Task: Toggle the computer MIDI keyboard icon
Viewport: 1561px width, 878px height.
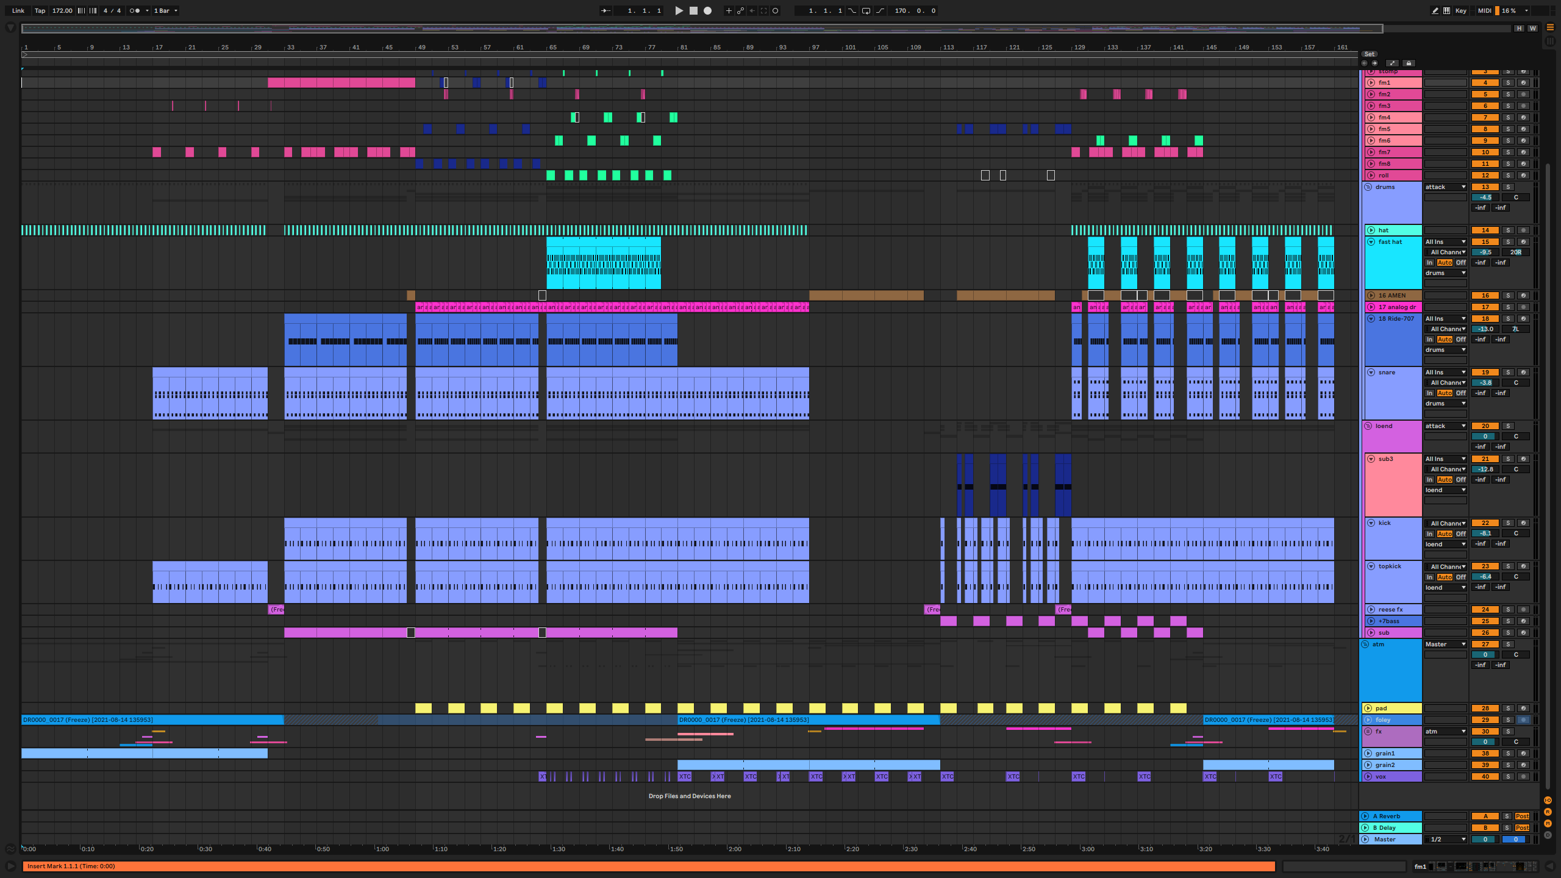Action: point(1446,10)
